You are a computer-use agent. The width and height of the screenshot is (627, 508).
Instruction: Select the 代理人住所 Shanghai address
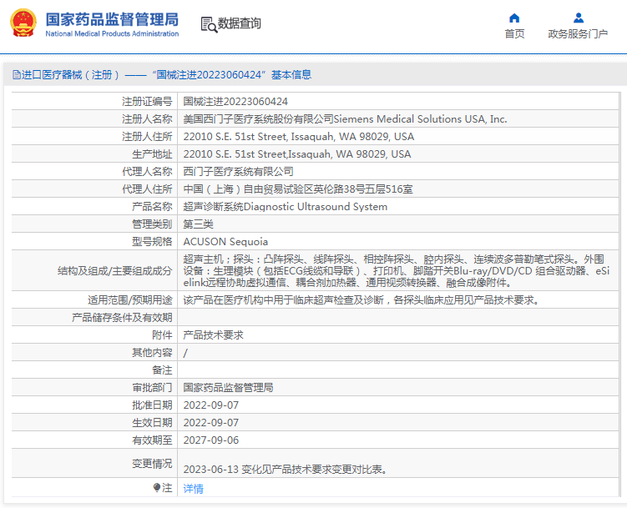click(298, 189)
